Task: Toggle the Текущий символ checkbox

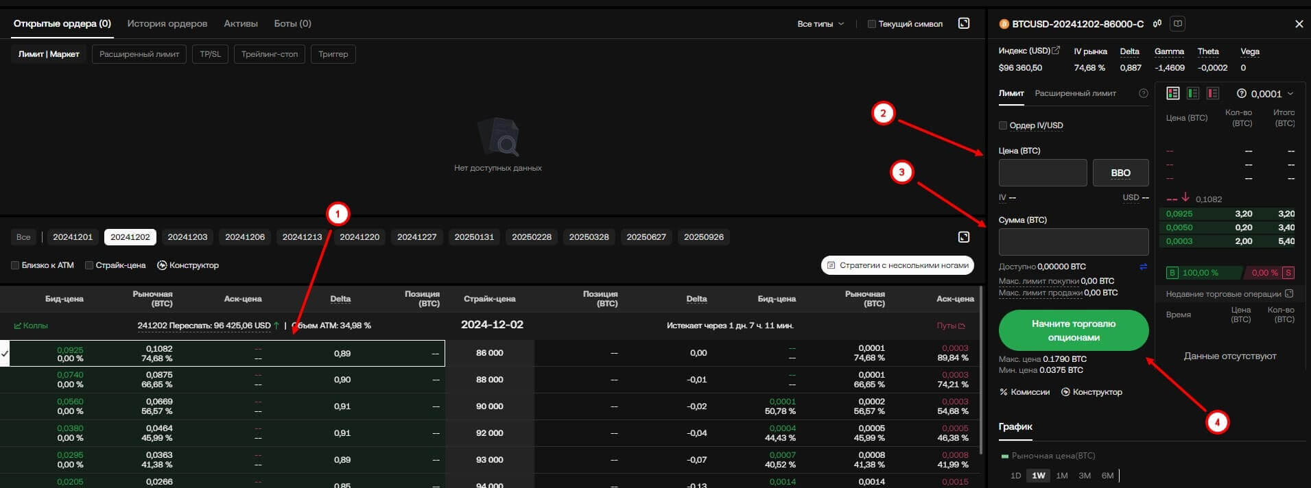Action: (x=871, y=24)
